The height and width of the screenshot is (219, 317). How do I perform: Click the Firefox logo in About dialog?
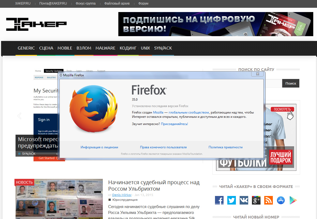[93, 109]
